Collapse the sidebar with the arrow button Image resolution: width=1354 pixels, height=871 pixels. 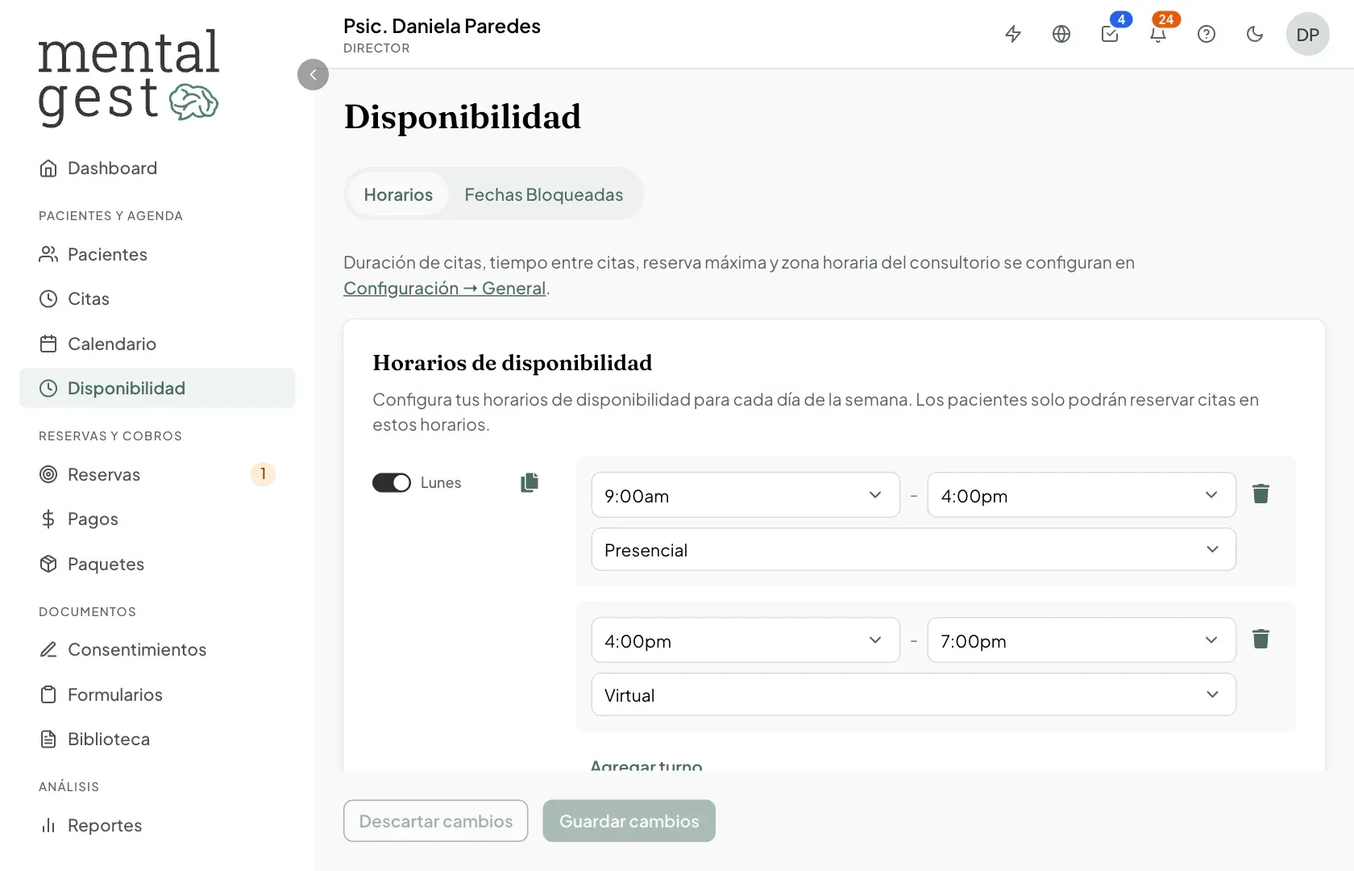[313, 74]
